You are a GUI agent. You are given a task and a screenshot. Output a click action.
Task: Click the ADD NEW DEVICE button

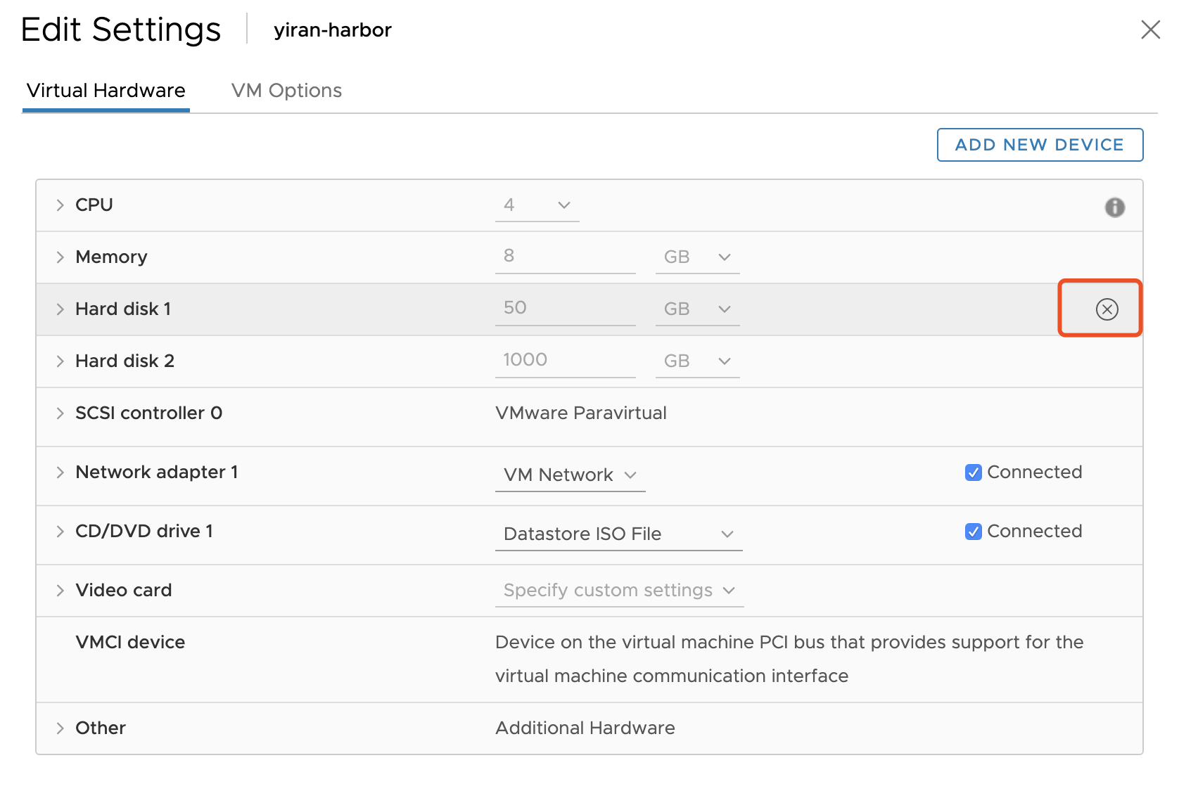coord(1039,145)
